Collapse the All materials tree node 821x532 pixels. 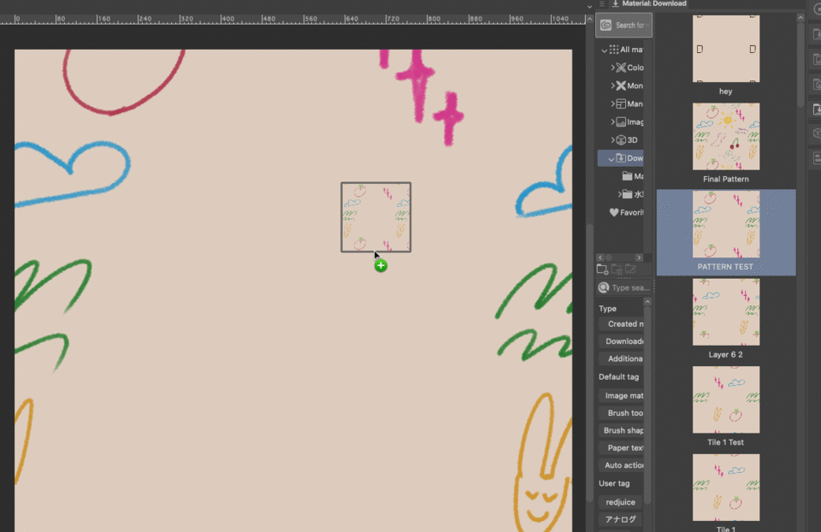coord(605,50)
